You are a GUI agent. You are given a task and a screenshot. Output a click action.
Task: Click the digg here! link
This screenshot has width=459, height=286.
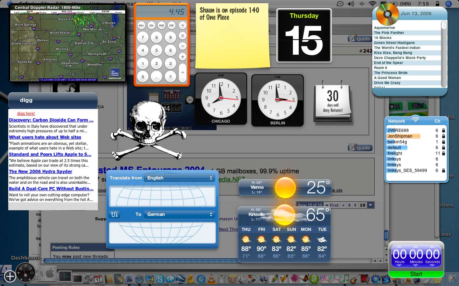point(26,113)
